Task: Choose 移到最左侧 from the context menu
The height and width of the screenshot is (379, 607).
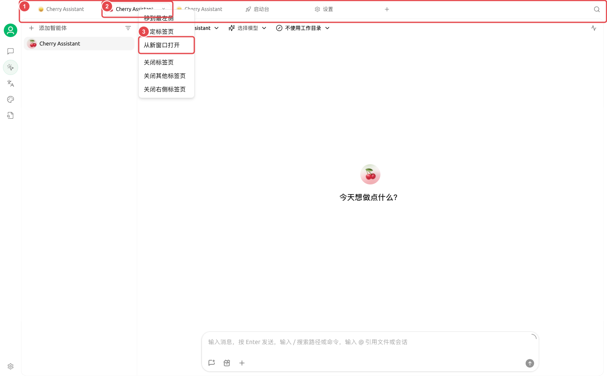Action: (x=166, y=18)
